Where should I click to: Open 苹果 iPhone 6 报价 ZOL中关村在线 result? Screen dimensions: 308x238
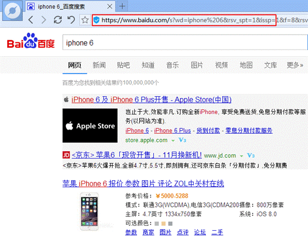tap(143, 184)
